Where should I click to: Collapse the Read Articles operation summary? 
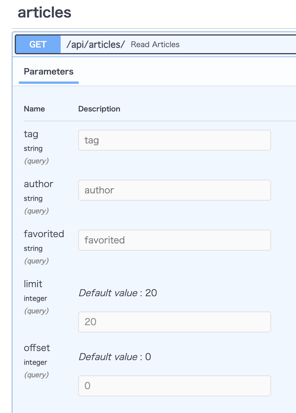(155, 45)
